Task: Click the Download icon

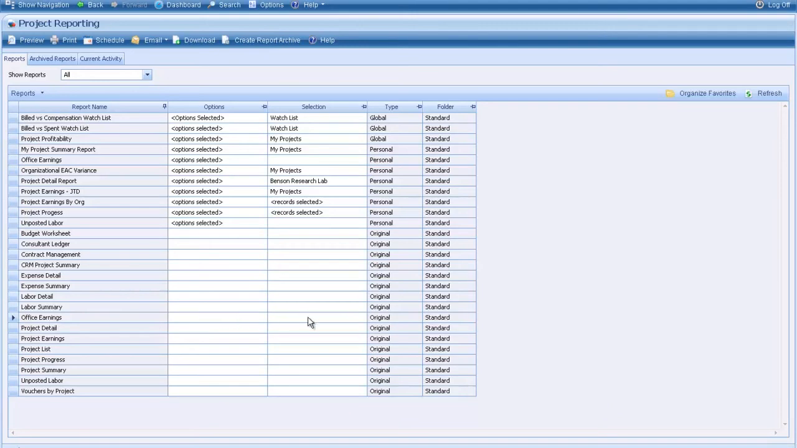Action: coord(176,40)
